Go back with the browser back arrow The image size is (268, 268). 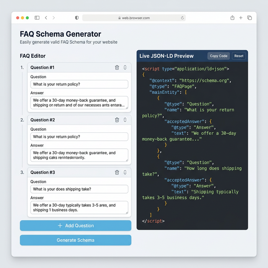[x=46, y=18]
